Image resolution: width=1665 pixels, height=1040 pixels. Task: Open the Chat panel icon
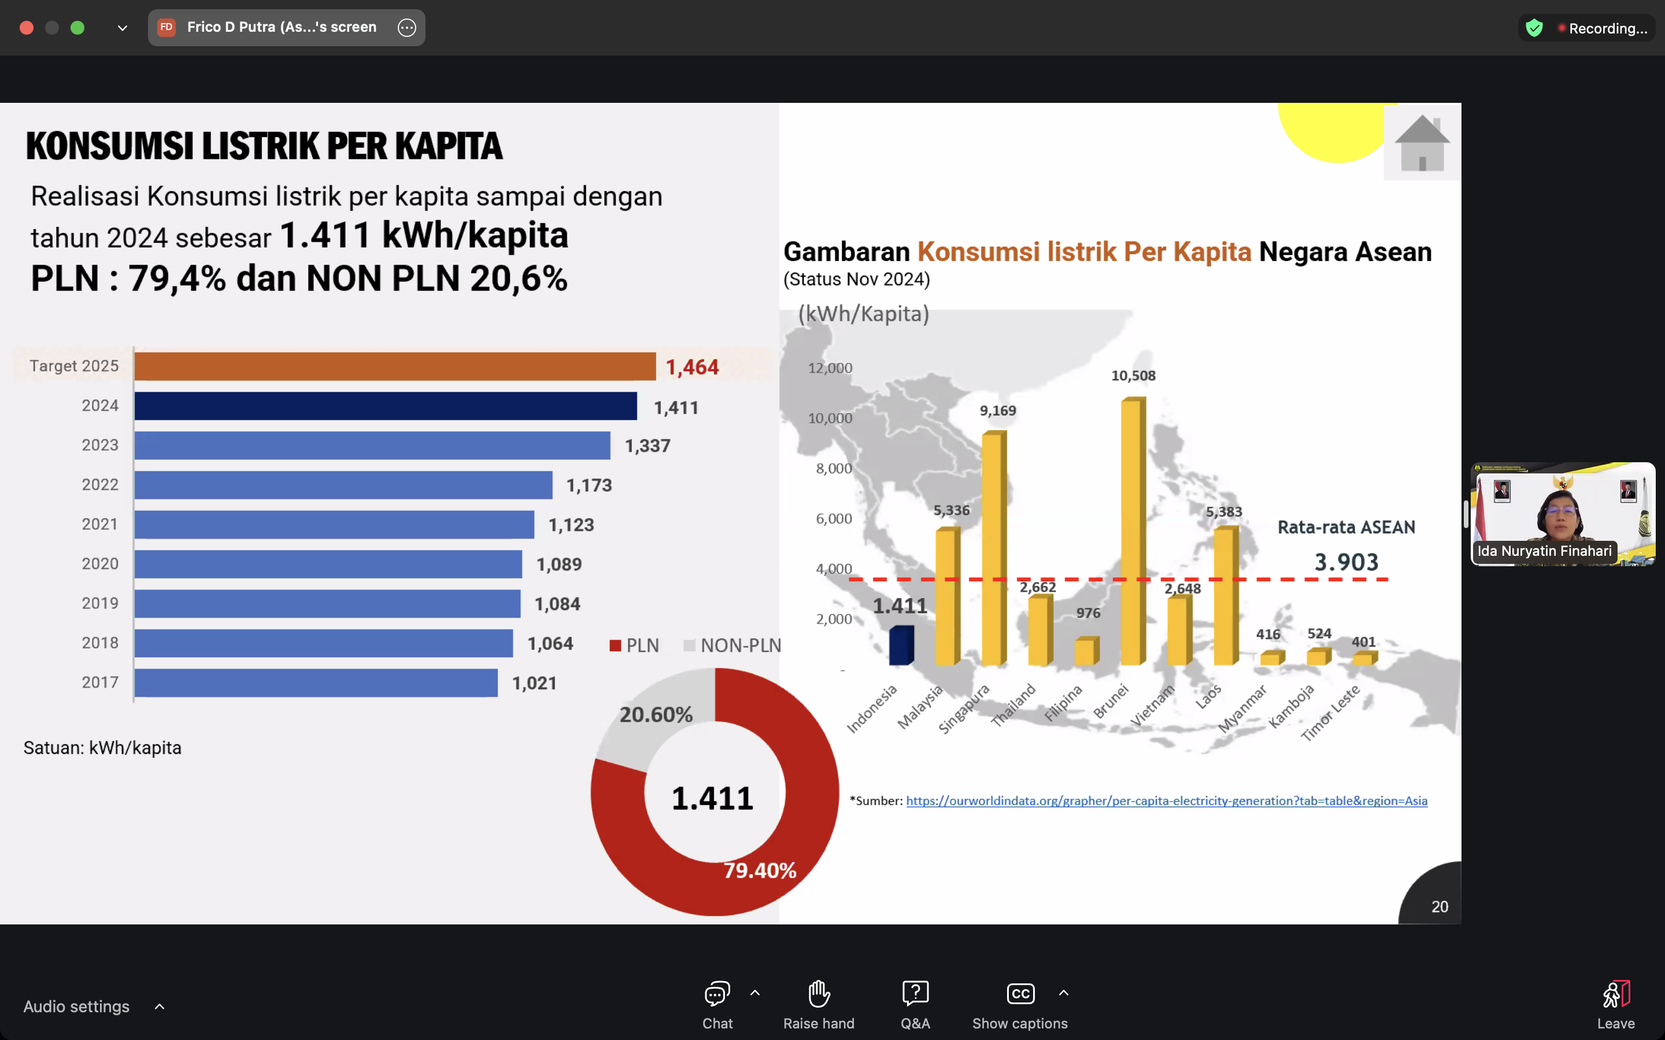pyautogui.click(x=717, y=994)
